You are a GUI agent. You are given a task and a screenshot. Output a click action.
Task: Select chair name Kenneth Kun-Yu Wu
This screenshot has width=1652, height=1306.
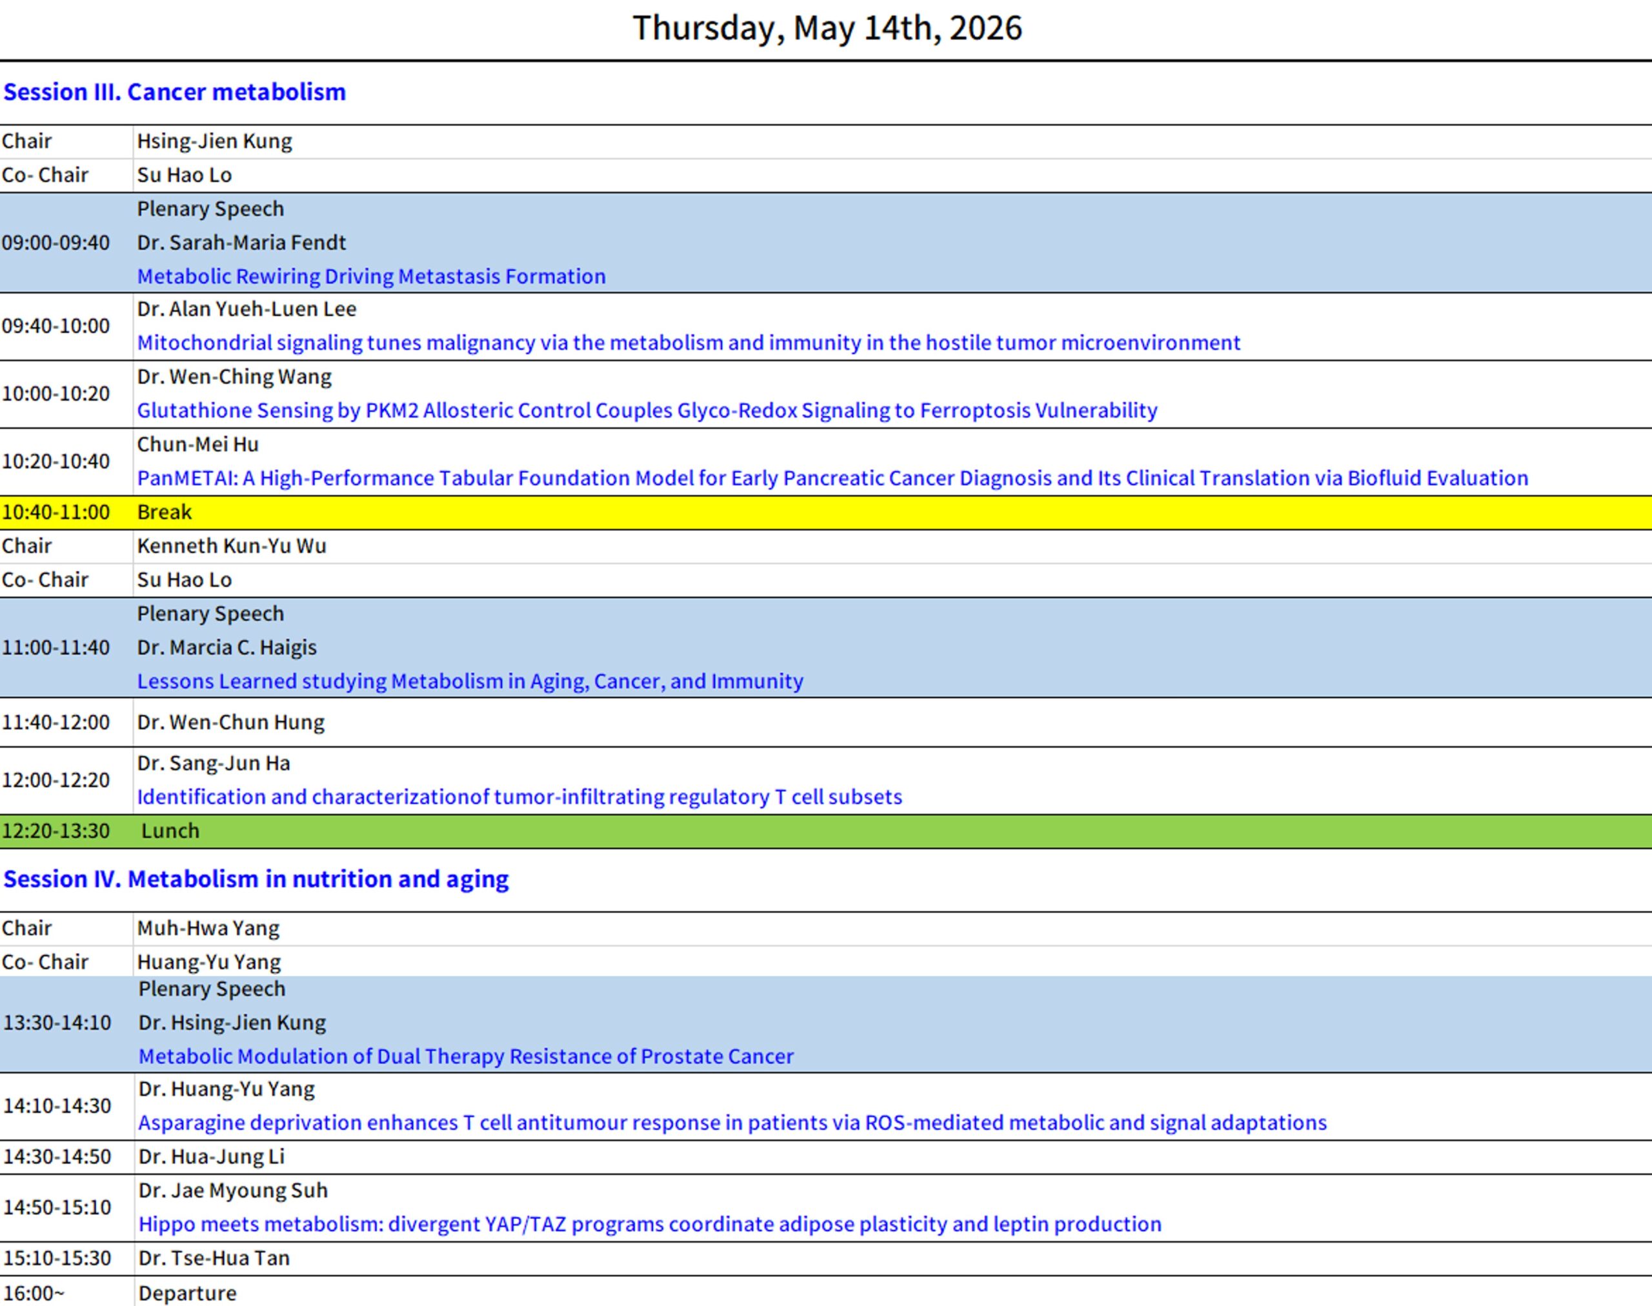pyautogui.click(x=231, y=546)
